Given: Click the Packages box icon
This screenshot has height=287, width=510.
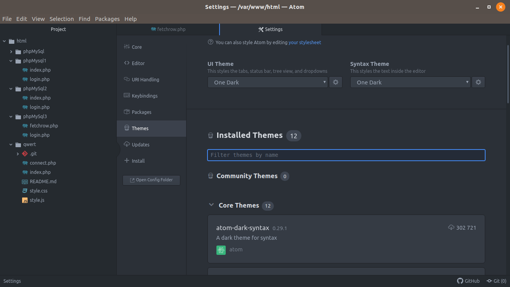Looking at the screenshot, I should pyautogui.click(x=126, y=112).
